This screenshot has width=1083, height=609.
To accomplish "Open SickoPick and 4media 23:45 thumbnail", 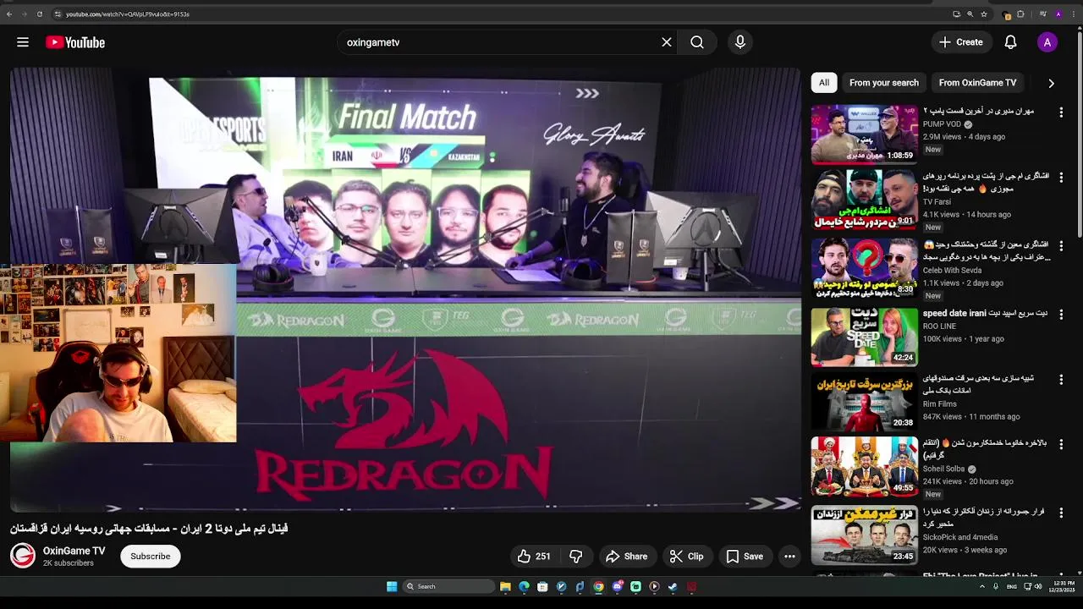I will tap(864, 535).
